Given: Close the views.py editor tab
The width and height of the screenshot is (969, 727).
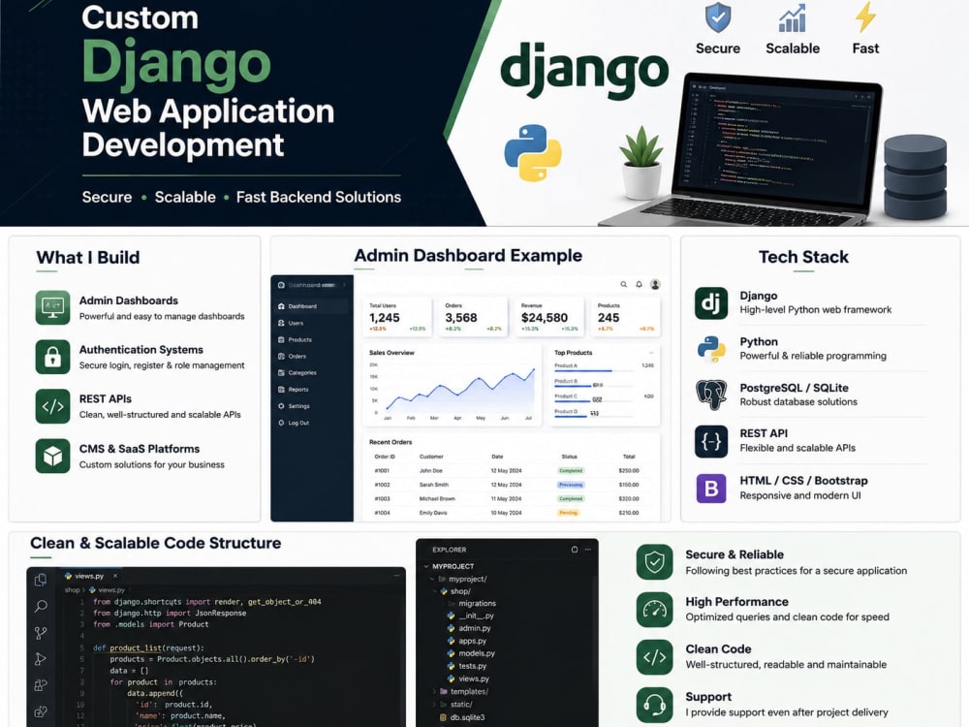Looking at the screenshot, I should tap(115, 576).
